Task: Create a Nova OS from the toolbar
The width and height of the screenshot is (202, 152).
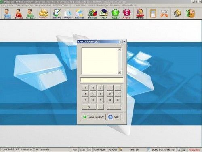Action: (x=57, y=13)
